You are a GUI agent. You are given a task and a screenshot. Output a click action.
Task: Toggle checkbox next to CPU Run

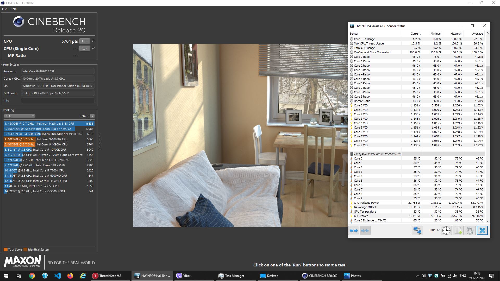[x=93, y=41]
